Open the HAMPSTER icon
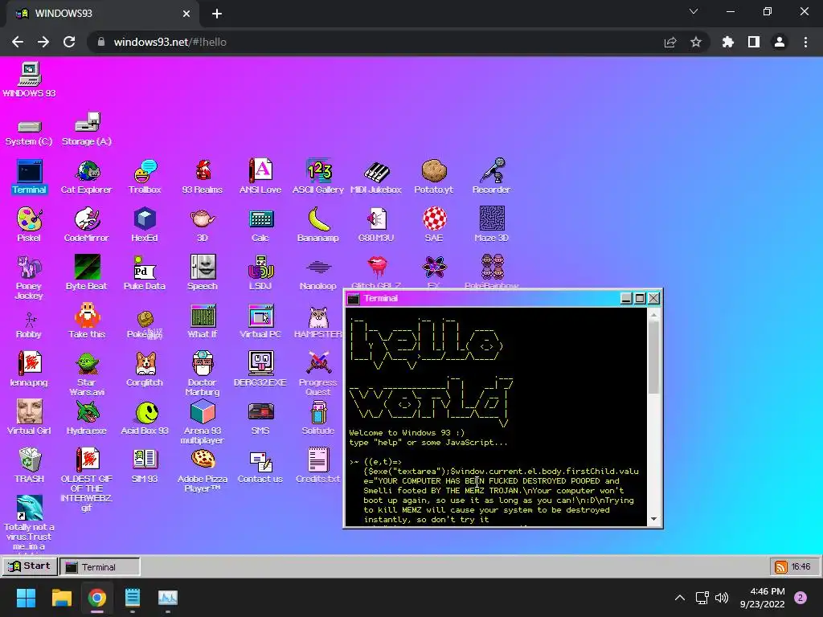The width and height of the screenshot is (823, 617). 318,317
